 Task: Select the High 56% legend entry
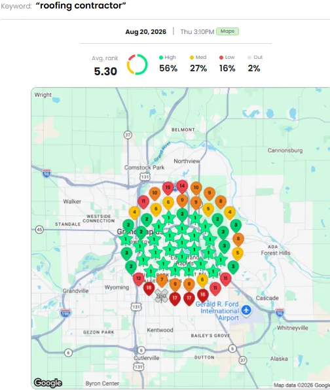tap(168, 64)
